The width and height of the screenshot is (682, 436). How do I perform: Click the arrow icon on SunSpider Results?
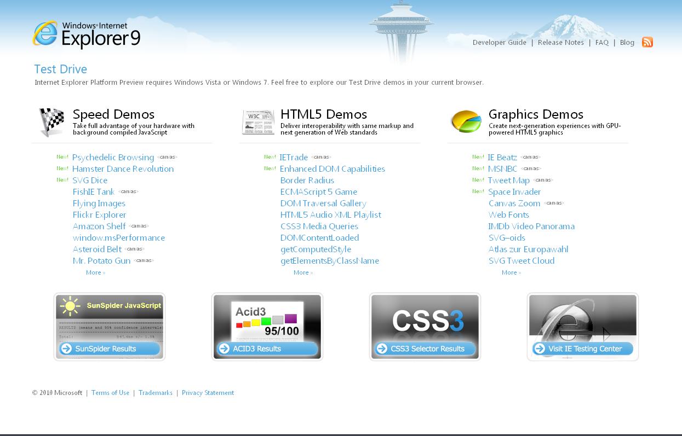click(66, 348)
